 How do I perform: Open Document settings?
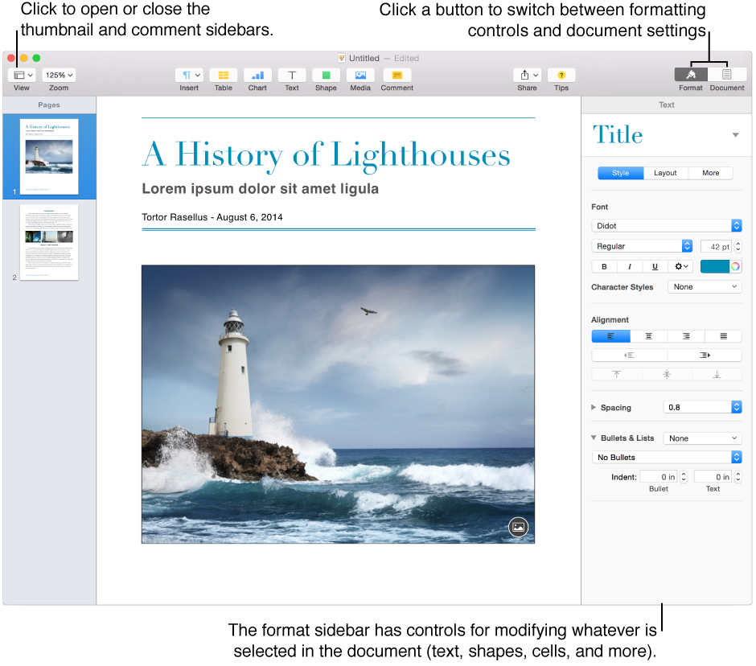pos(726,74)
